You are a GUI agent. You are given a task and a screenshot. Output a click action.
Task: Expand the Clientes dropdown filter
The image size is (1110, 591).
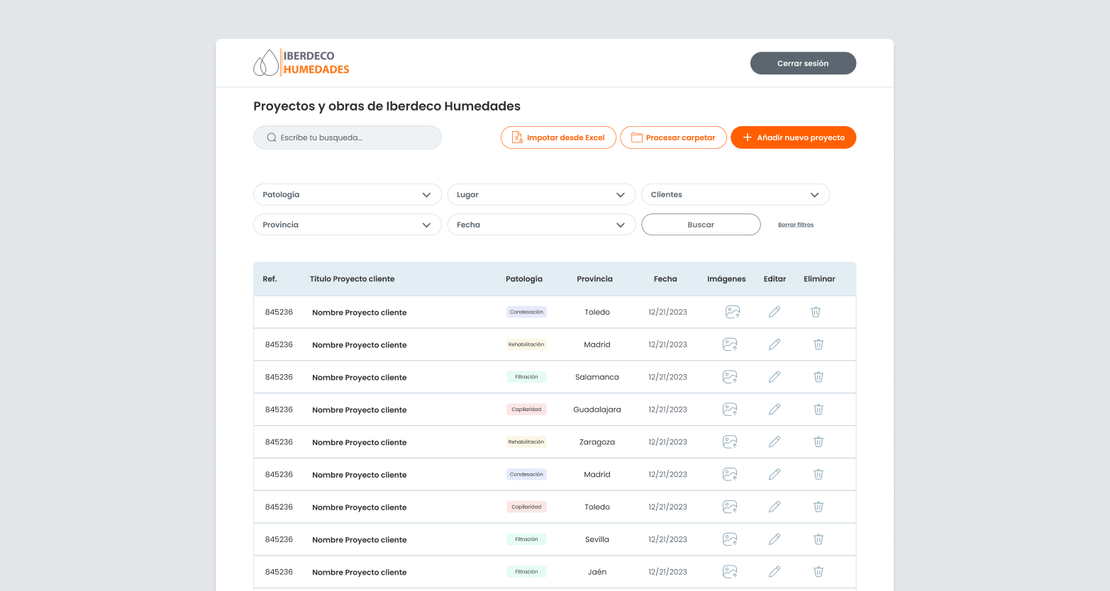pyautogui.click(x=735, y=195)
